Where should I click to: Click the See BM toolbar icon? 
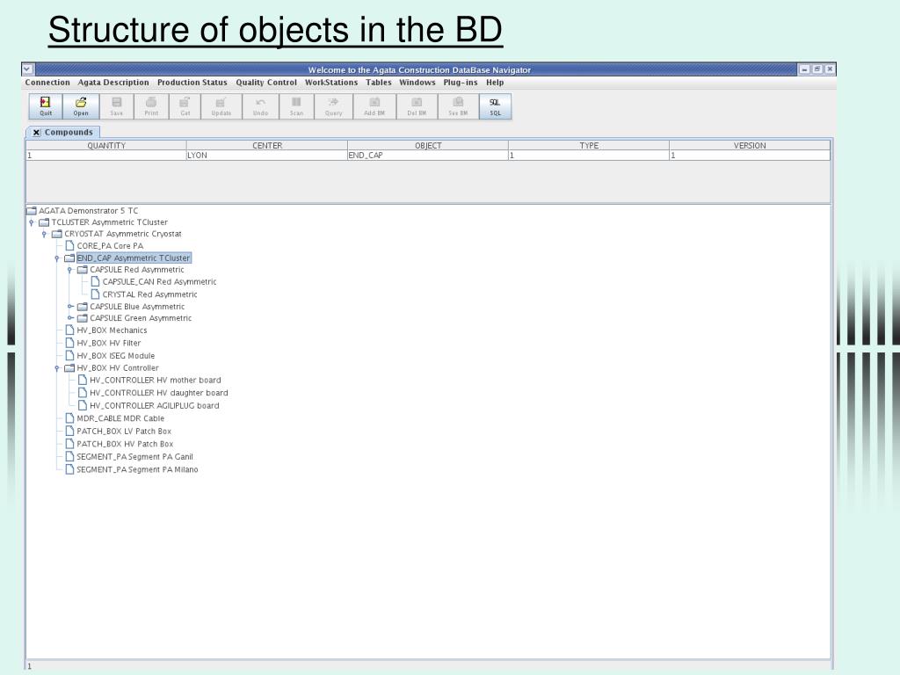pos(458,106)
